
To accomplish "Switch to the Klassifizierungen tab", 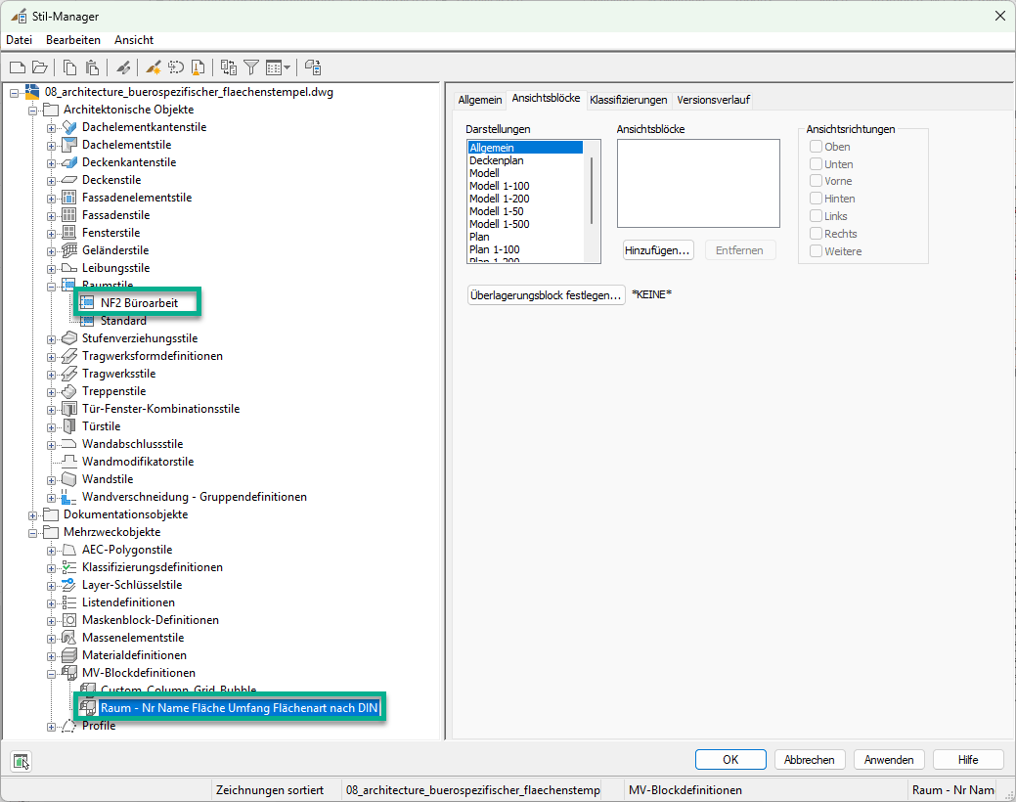I will [628, 100].
